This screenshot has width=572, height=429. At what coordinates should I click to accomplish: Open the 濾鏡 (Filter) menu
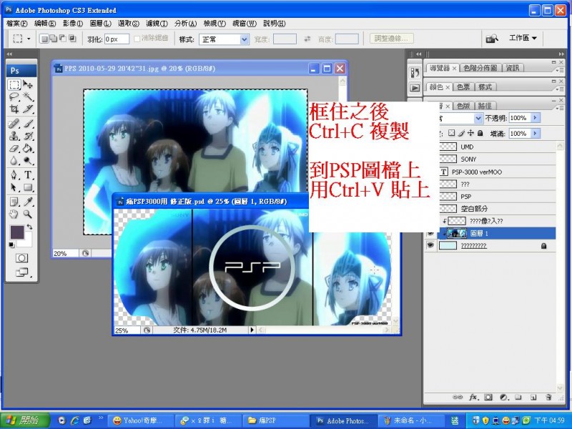tap(157, 24)
